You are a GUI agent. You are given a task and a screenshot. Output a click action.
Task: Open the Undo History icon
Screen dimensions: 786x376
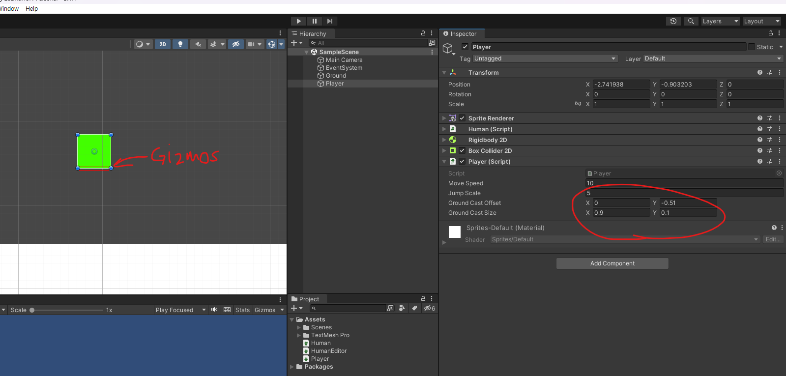tap(673, 21)
